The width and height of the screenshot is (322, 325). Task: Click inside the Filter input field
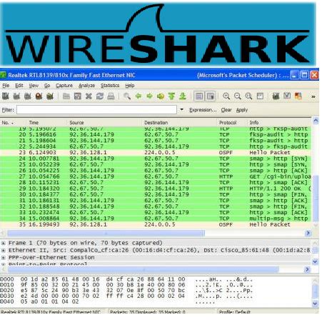point(96,110)
